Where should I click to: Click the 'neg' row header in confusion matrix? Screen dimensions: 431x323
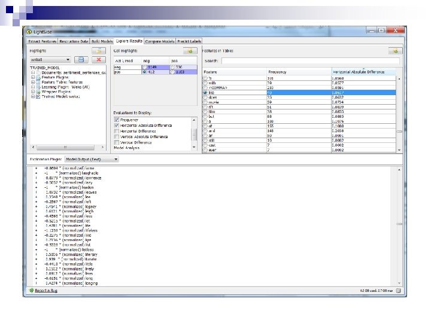(128, 67)
